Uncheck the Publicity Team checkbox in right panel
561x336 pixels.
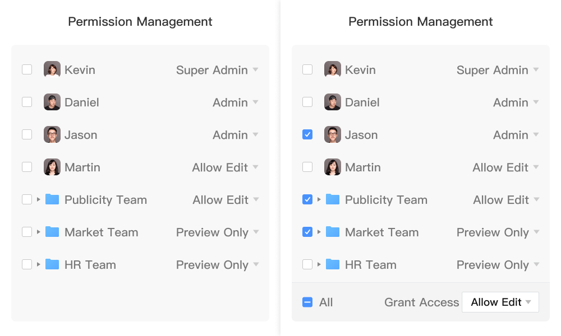coord(307,199)
